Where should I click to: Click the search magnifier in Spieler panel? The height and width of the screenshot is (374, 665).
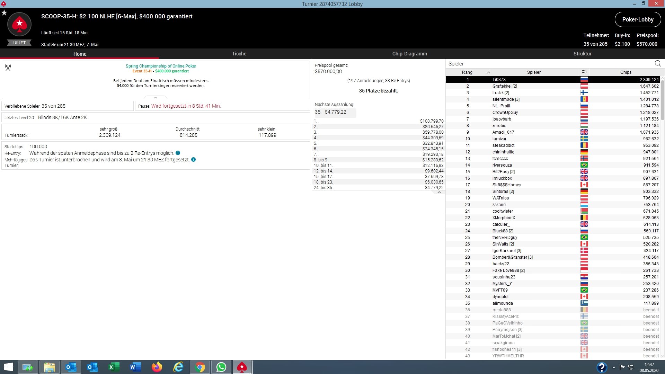(x=658, y=63)
